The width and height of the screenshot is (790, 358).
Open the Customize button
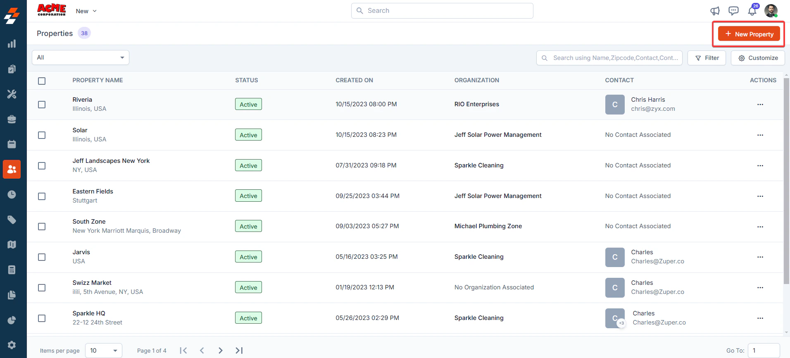[758, 58]
